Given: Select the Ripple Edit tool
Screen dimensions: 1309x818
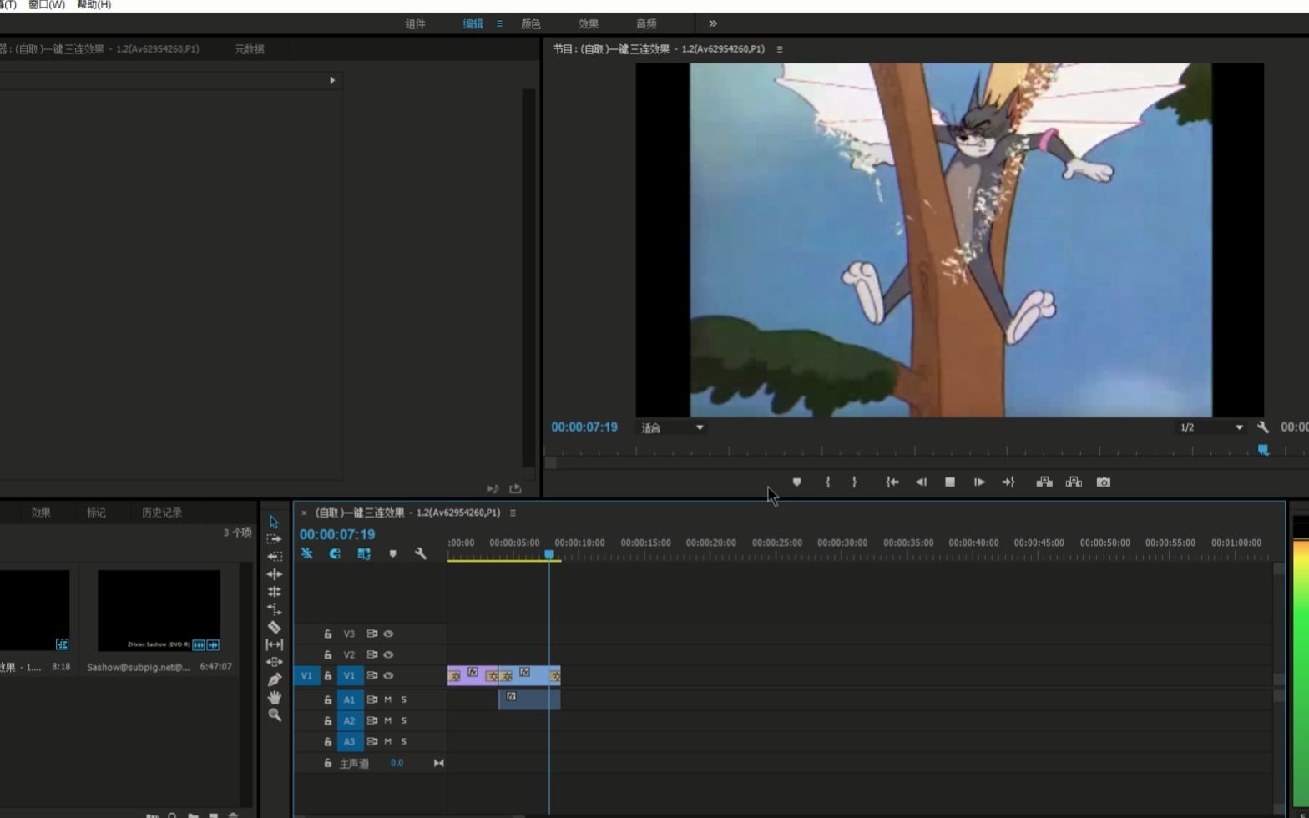Looking at the screenshot, I should click(x=274, y=574).
